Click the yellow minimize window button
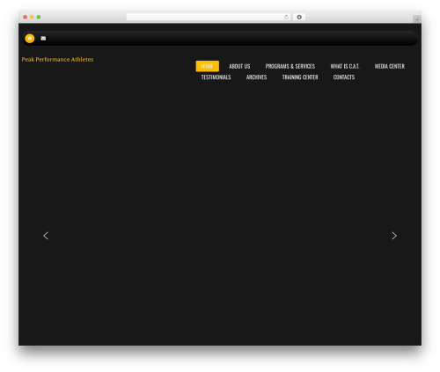Viewport: 440px width, 372px height. [32, 17]
